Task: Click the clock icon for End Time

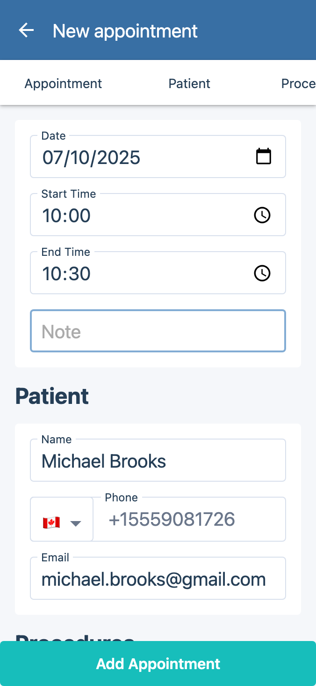Action: pos(262,273)
